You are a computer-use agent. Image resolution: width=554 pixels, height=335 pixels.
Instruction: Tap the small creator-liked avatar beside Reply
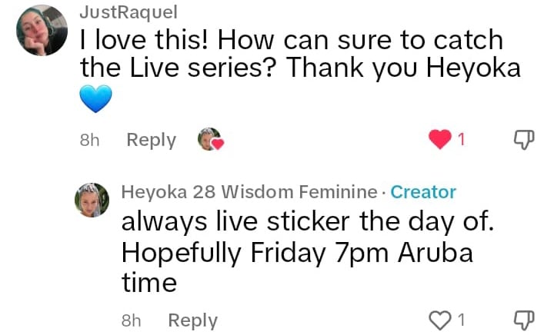pyautogui.click(x=209, y=139)
